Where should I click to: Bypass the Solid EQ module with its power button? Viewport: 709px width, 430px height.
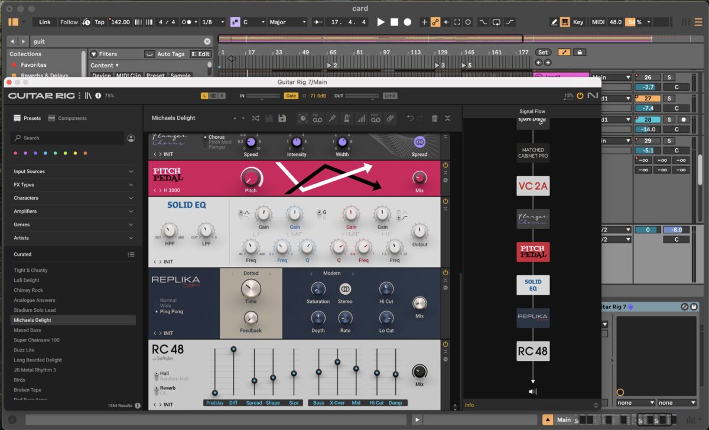point(445,201)
